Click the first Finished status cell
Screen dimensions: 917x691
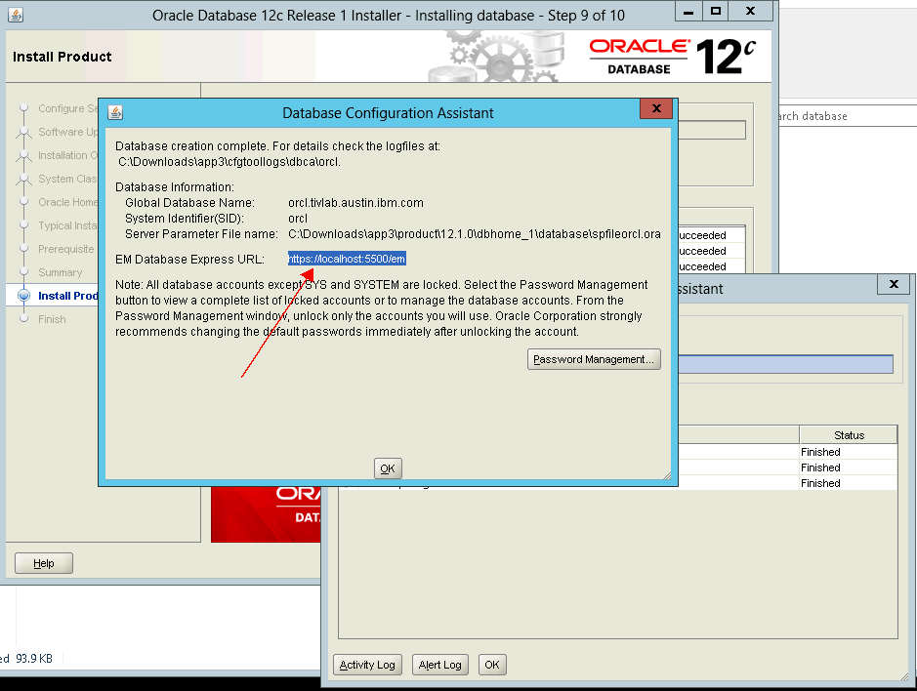(848, 452)
